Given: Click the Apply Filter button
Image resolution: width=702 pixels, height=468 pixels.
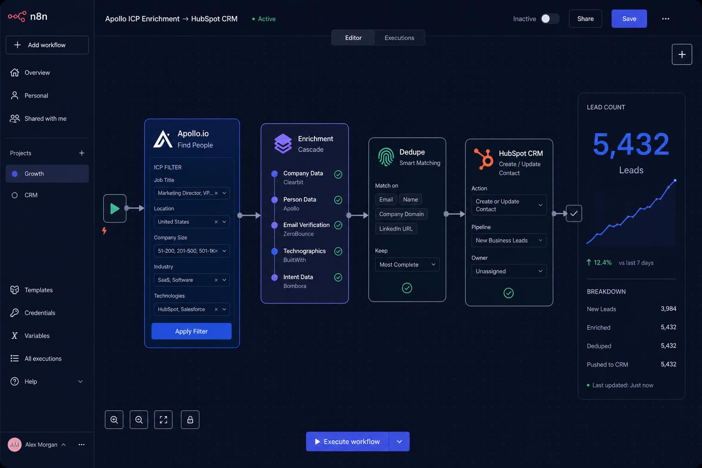Looking at the screenshot, I should pyautogui.click(x=191, y=331).
